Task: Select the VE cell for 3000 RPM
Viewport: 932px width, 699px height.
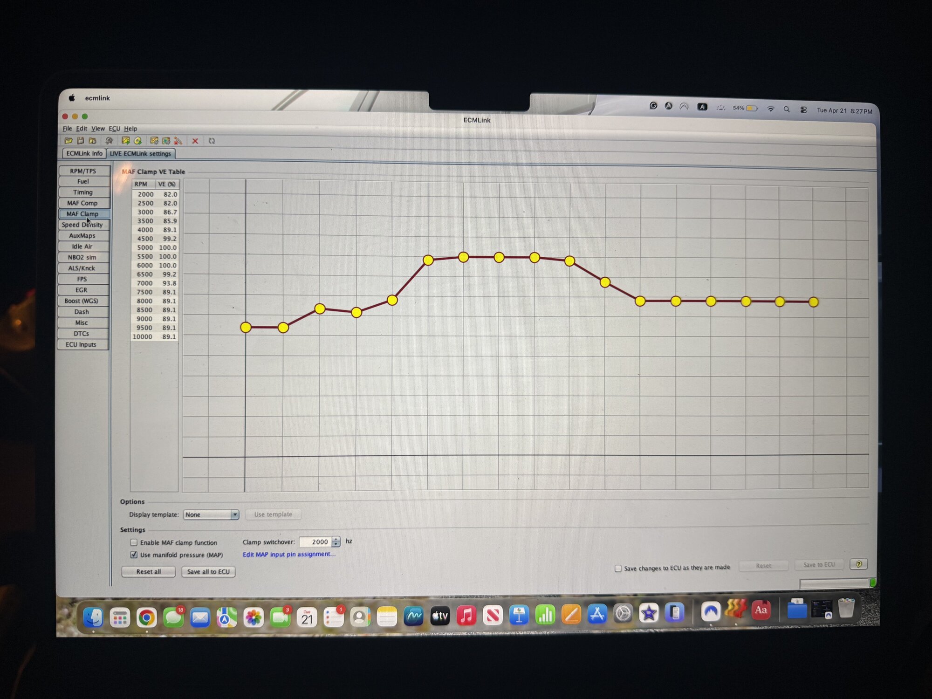Action: tap(167, 212)
